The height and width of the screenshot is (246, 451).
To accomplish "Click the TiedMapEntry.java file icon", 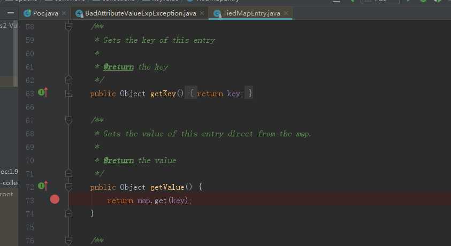I will (x=217, y=13).
